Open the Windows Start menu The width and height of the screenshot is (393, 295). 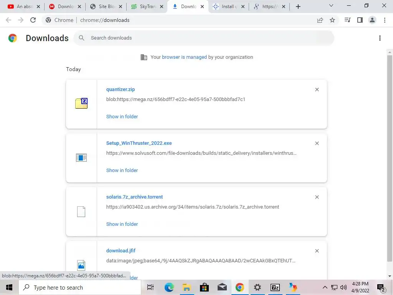(x=9, y=287)
